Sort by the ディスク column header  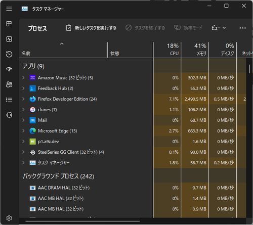pyautogui.click(x=223, y=50)
